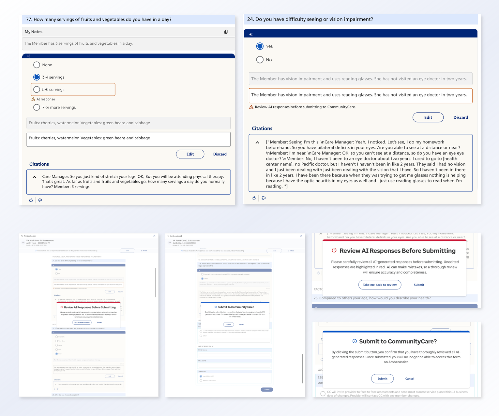The image size is (499, 416).
Task: Click red alert icon in small-window Review dialog
Action: pyautogui.click(x=62, y=307)
